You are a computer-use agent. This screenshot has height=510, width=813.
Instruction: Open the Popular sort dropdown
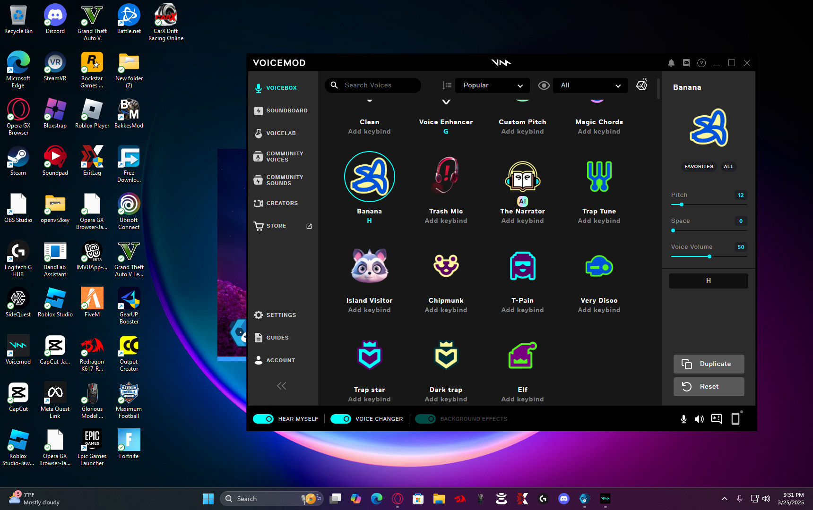click(493, 85)
